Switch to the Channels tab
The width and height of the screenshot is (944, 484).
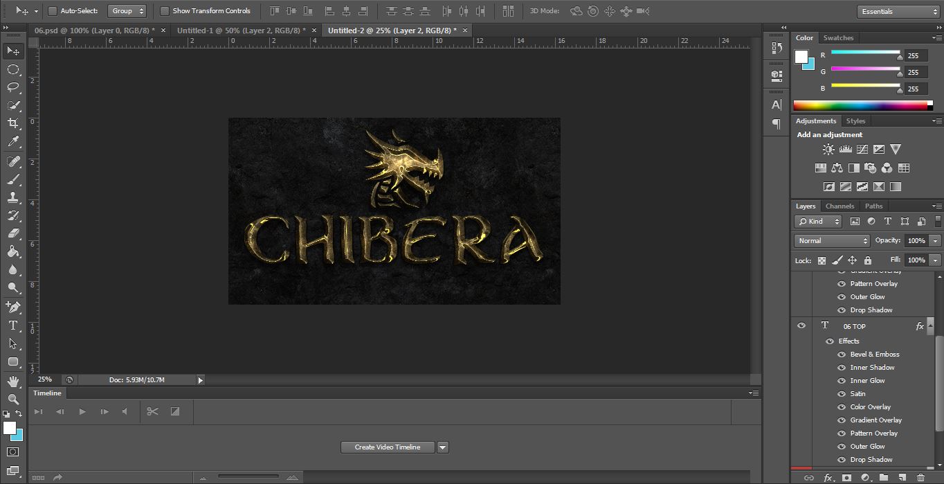click(x=839, y=206)
